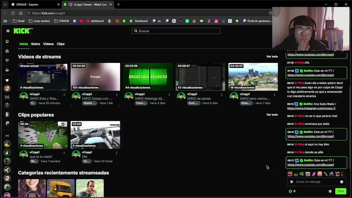
Task: Click the browser home icon
Action: pyautogui.click(x=21, y=13)
